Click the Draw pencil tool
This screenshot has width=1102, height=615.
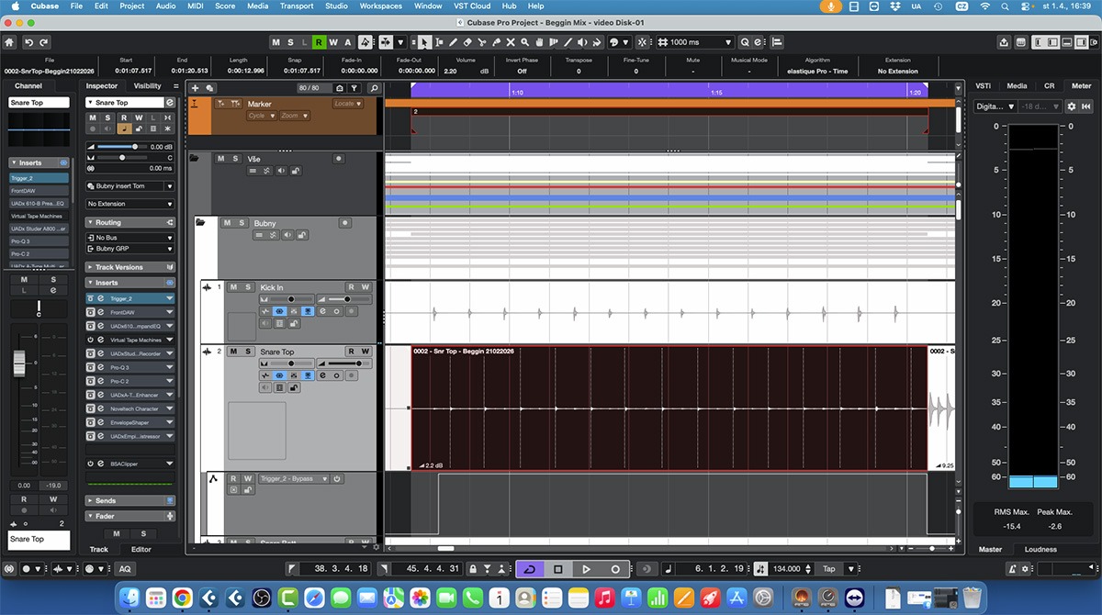point(453,42)
